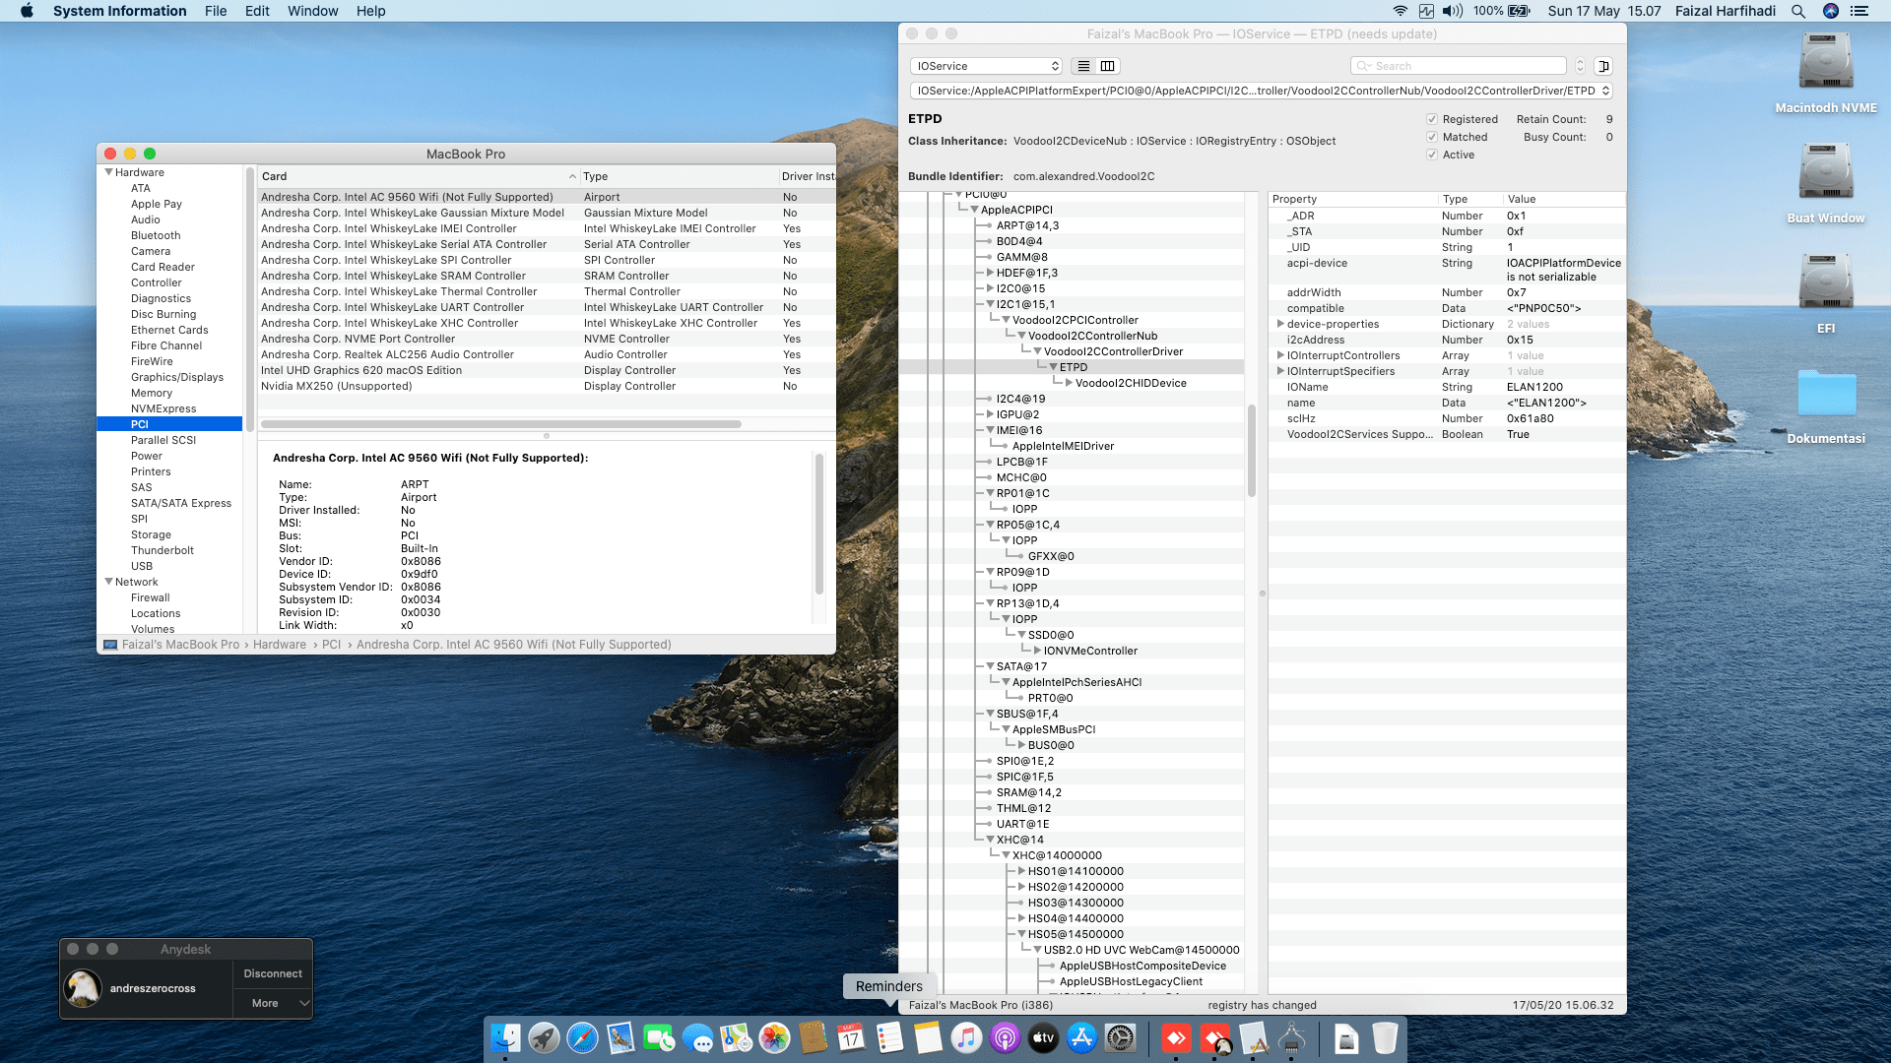Open Safari from the Dock
This screenshot has width=1891, height=1063.
pyautogui.click(x=582, y=1037)
